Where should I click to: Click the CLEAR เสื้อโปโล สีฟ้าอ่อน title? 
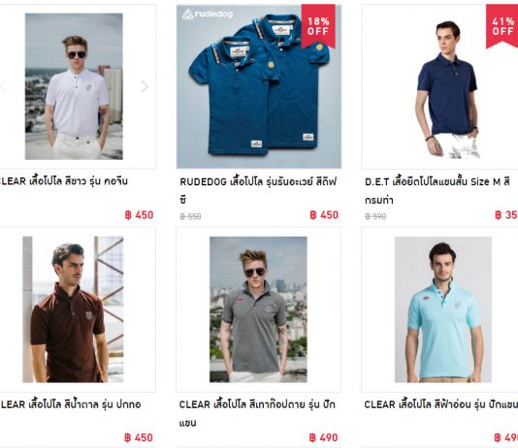tap(441, 404)
